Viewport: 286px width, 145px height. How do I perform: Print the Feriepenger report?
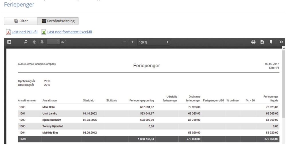[253, 42]
